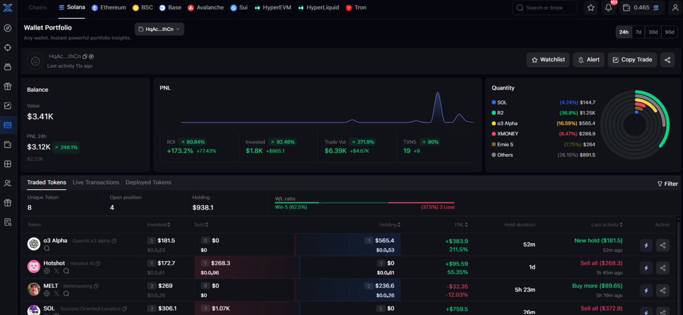The width and height of the screenshot is (683, 315).
Task: Open the Live Transactions tab
Action: pyautogui.click(x=96, y=183)
